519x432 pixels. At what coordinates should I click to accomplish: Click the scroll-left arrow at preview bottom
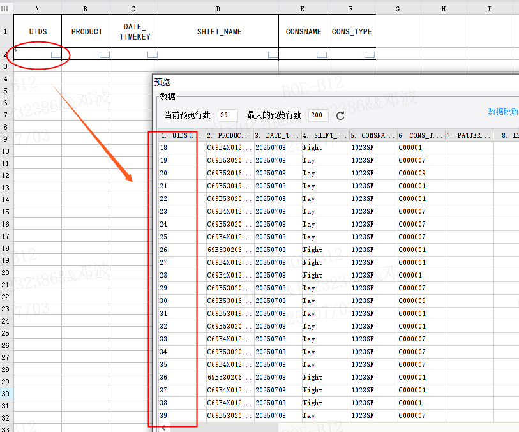pyautogui.click(x=164, y=428)
